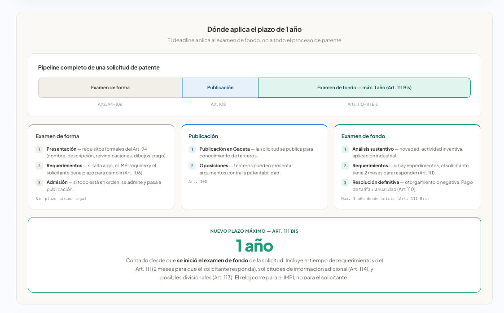Click step badge 2 beside Oposiciones

[192, 166]
